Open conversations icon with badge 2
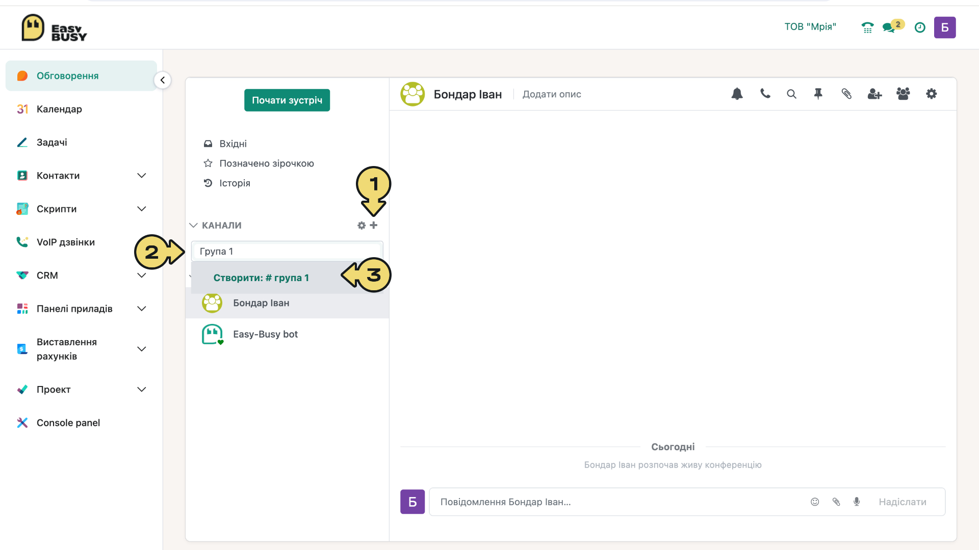The image size is (979, 550). coord(893,26)
